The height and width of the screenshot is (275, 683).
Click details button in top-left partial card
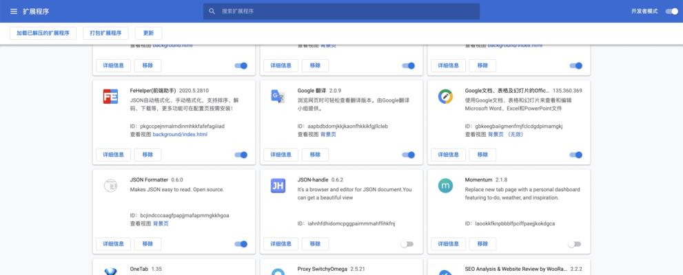[x=113, y=65]
